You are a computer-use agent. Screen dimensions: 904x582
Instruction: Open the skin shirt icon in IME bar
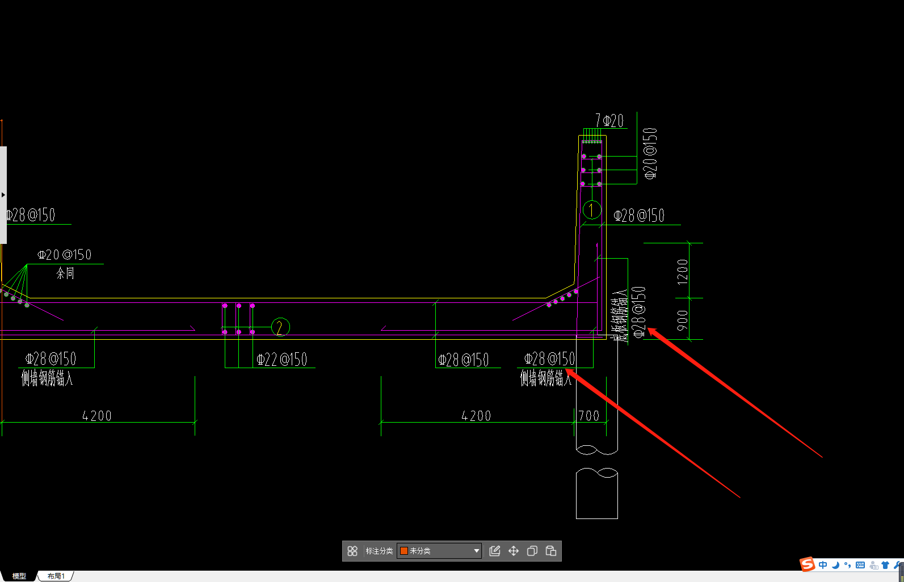885,565
